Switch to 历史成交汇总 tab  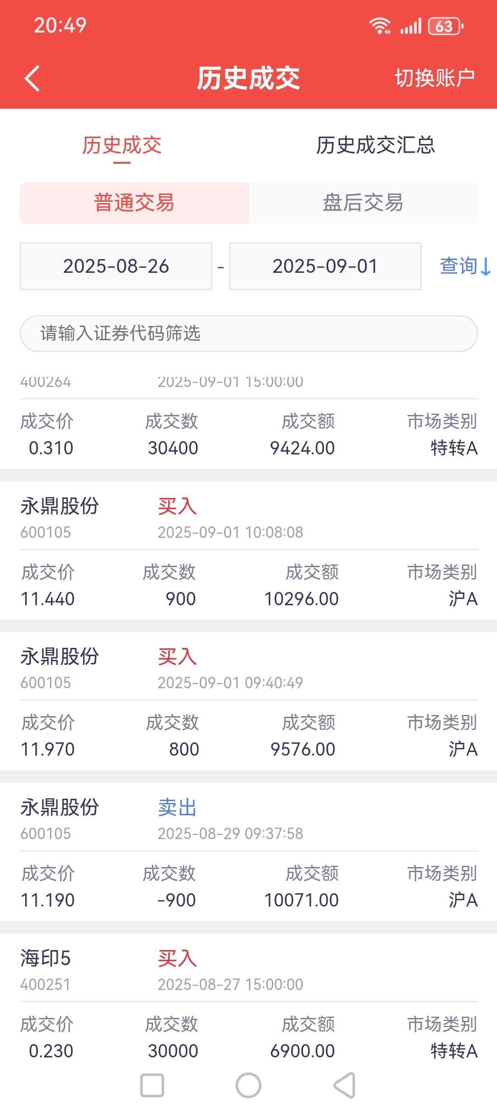pos(376,145)
